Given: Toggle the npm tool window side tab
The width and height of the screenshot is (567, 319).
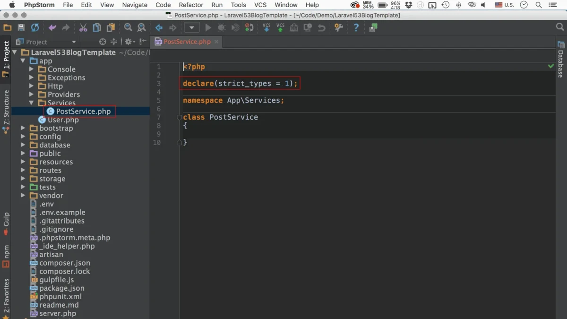Looking at the screenshot, I should 6,256.
